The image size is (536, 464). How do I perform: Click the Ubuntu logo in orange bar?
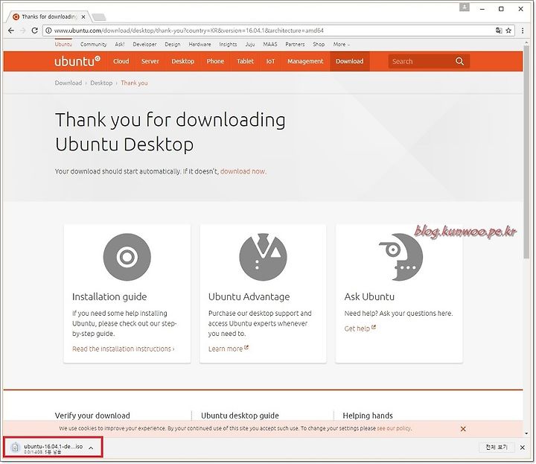click(x=77, y=61)
